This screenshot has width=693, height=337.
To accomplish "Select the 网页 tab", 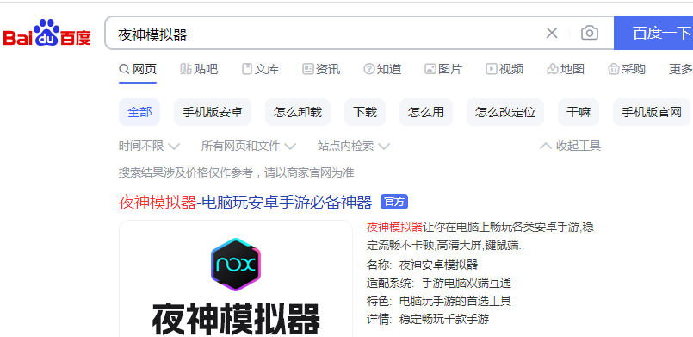I will 138,69.
